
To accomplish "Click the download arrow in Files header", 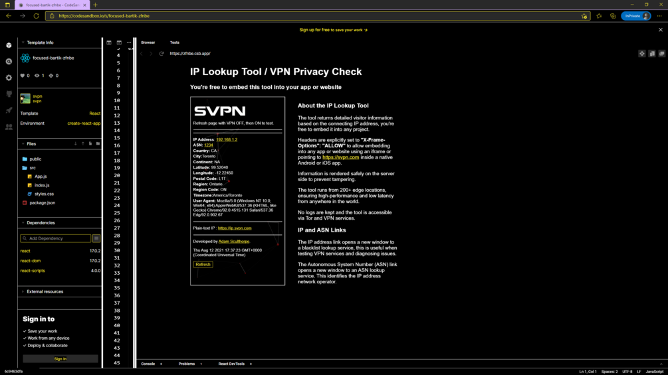I will click(76, 144).
